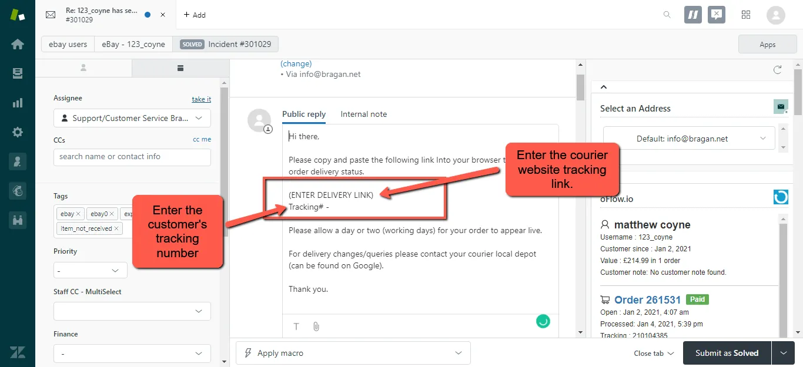The image size is (803, 367).
Task: Switch to the ticket details panel tab
Action: click(x=180, y=68)
